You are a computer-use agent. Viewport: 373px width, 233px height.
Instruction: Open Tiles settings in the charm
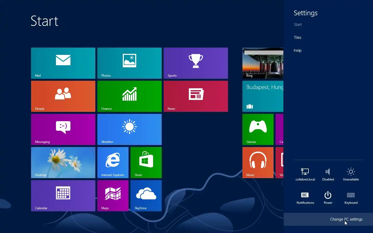point(297,38)
